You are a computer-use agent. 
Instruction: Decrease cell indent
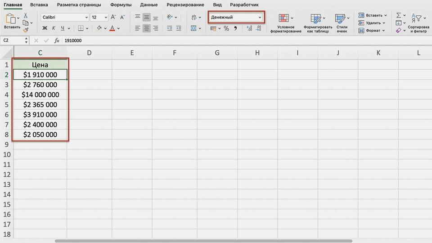pos(170,28)
